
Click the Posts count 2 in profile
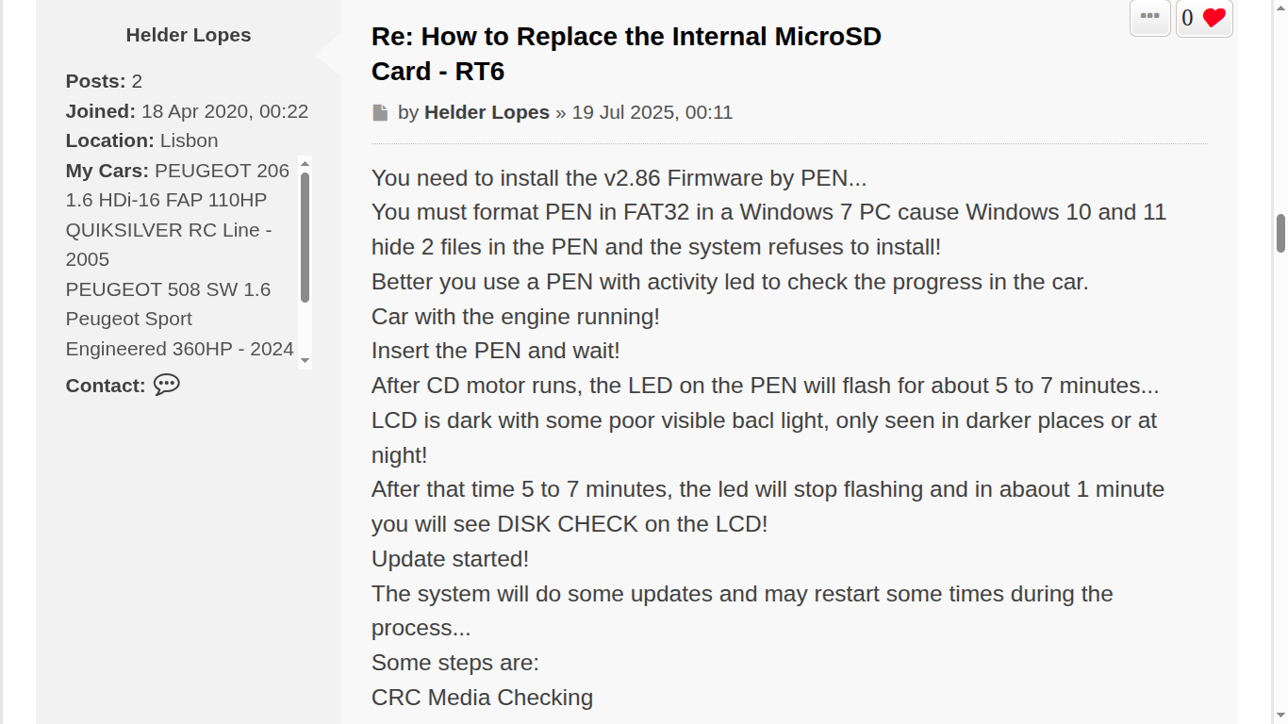pos(137,81)
